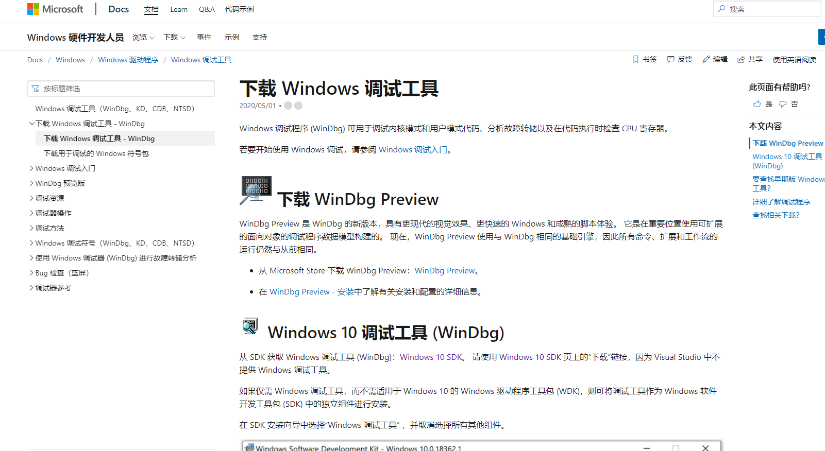This screenshot has height=451, width=825.
Task: Click the search magnifier icon
Action: [x=721, y=9]
